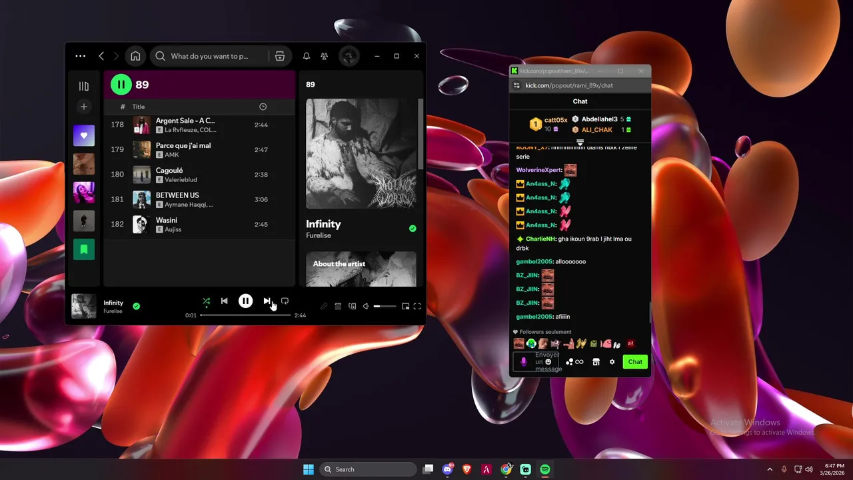The width and height of the screenshot is (853, 480).
Task: Open CharlieNH's username in chat
Action: [x=540, y=239]
